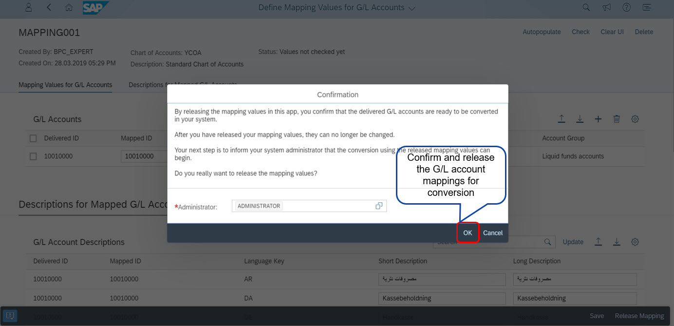
Task: Switch to Descriptions for Mapped G/L Accounts tab
Action: pyautogui.click(x=183, y=85)
